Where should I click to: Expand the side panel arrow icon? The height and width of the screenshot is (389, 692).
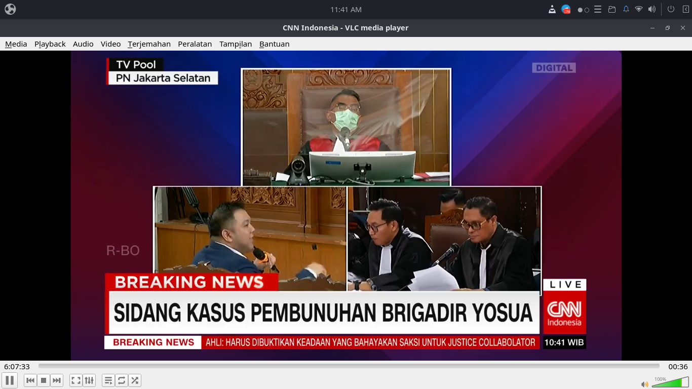point(685,9)
